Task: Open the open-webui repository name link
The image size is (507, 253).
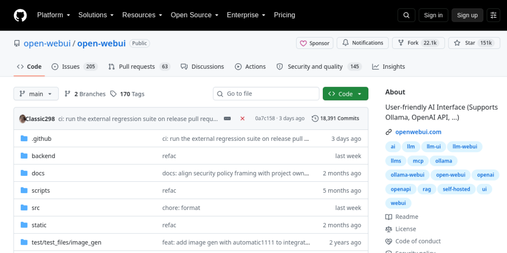Action: pyautogui.click(x=101, y=43)
